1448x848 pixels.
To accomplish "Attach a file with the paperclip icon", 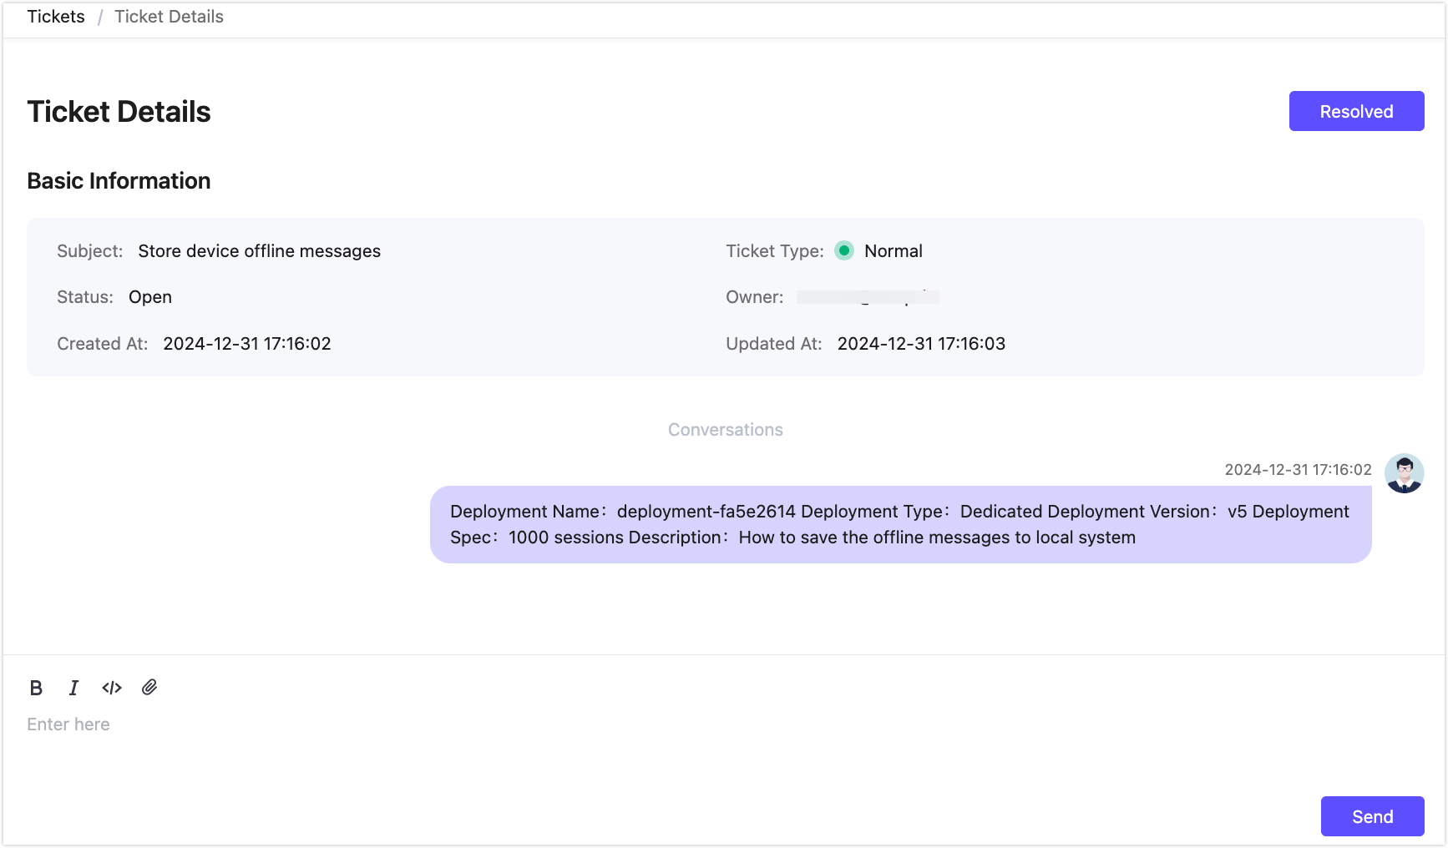I will 149,687.
